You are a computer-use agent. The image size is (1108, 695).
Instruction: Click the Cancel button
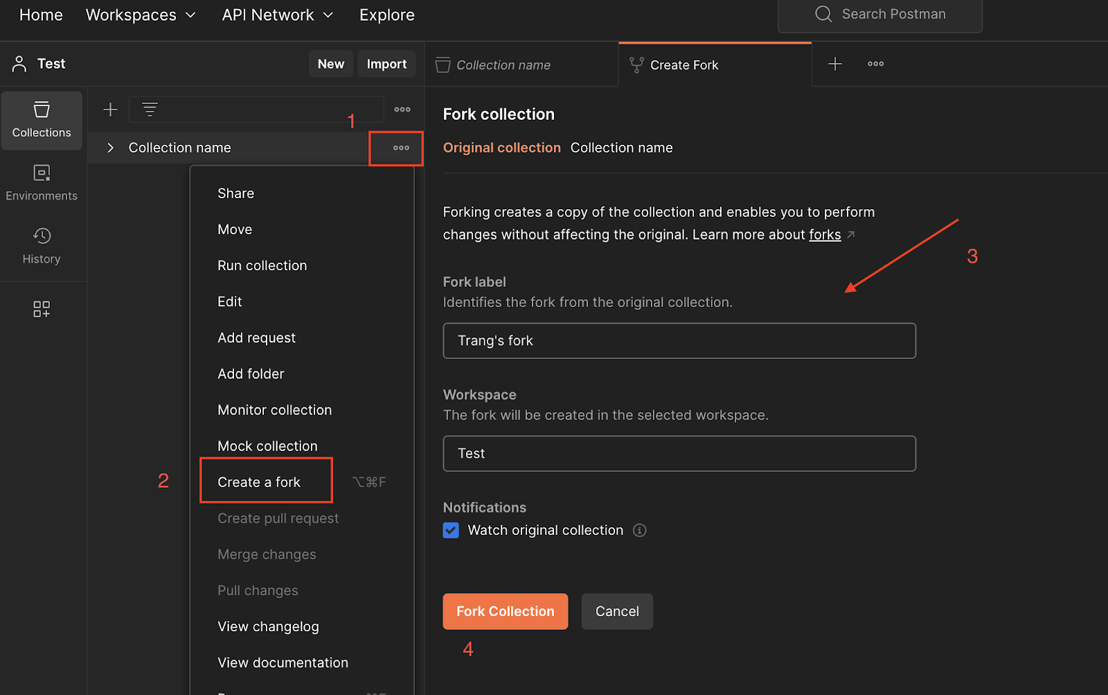coord(617,611)
